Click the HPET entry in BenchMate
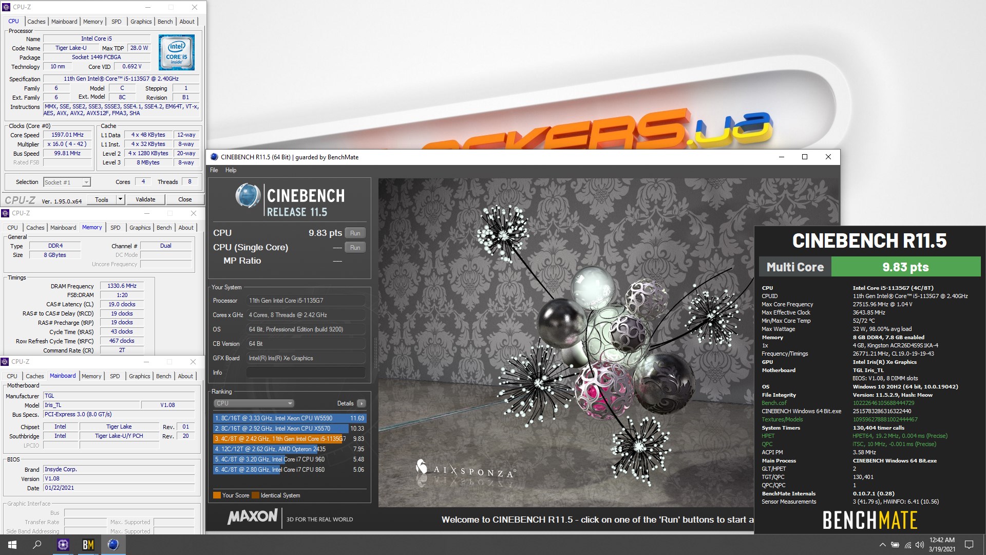986x555 pixels. pos(768,436)
